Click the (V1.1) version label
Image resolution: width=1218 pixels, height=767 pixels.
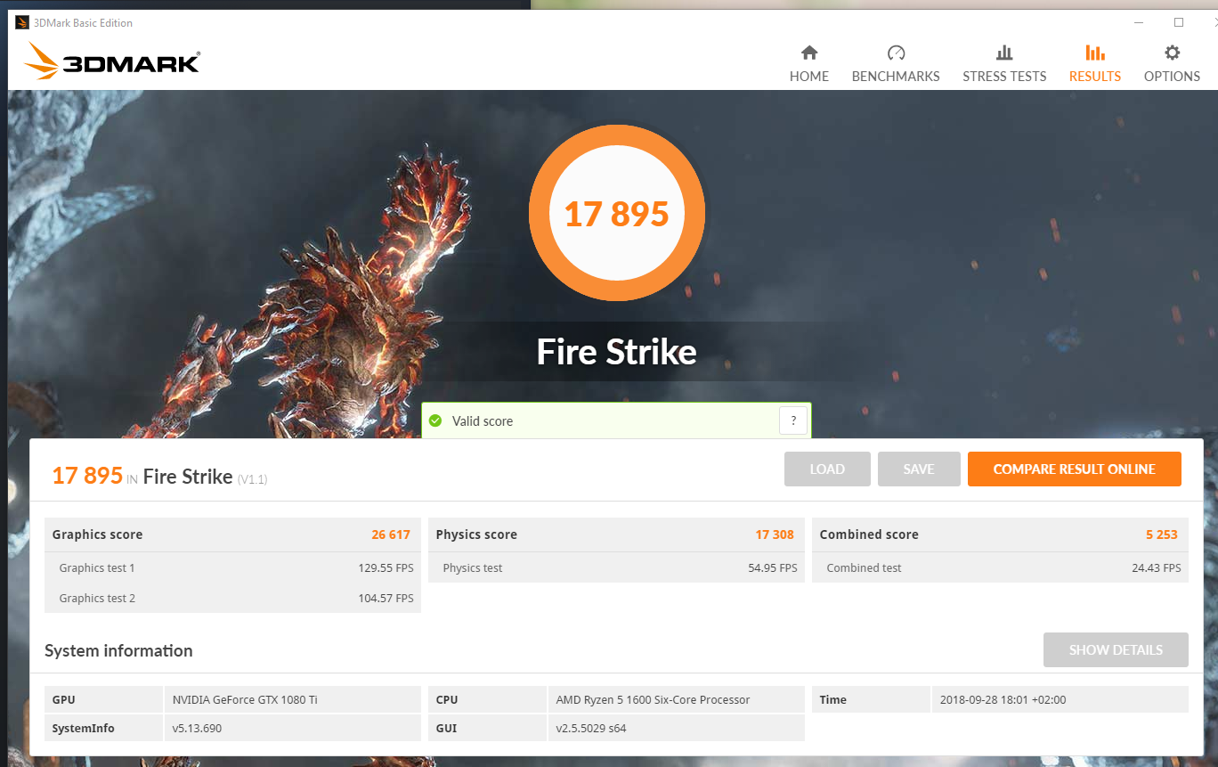[x=252, y=479]
